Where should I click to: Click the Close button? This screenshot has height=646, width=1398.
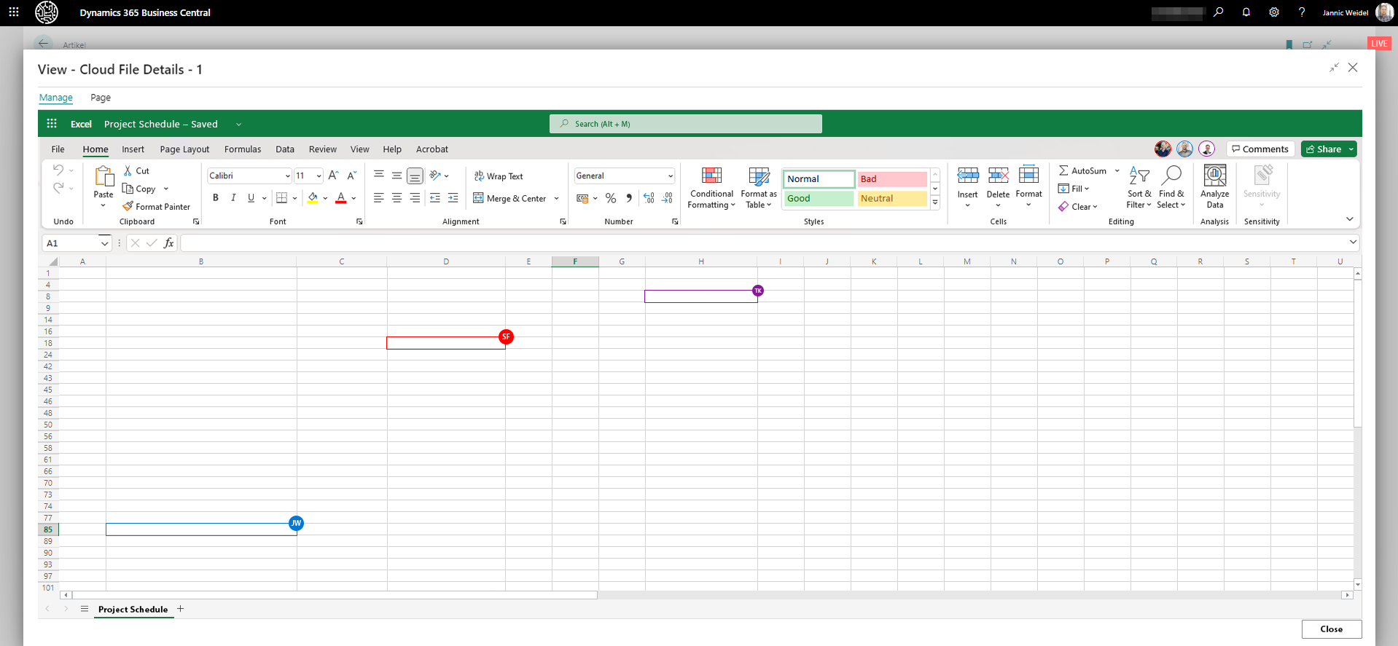click(1331, 629)
